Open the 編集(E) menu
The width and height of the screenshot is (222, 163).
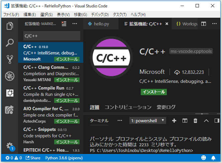pyautogui.click(x=30, y=15)
